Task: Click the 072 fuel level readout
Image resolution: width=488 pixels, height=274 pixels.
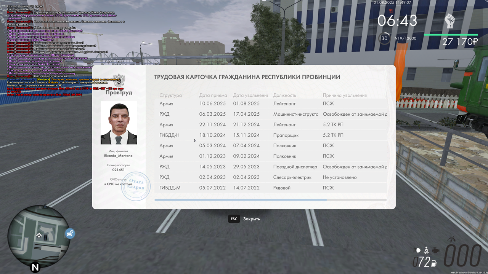Action: click(x=422, y=262)
